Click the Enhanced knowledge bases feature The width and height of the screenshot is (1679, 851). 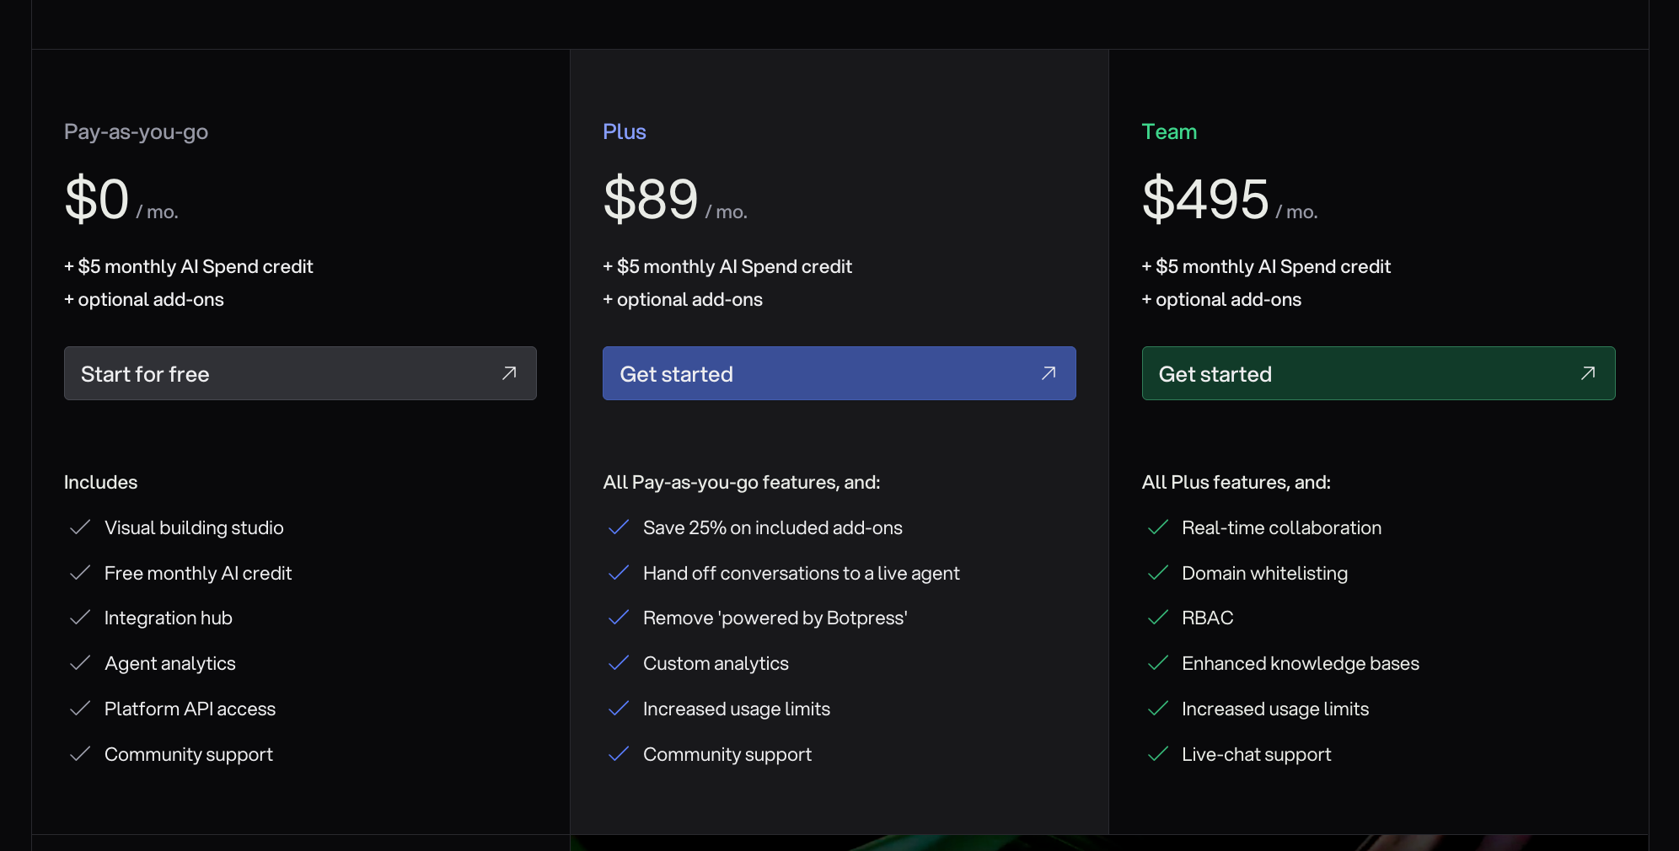(x=1300, y=663)
